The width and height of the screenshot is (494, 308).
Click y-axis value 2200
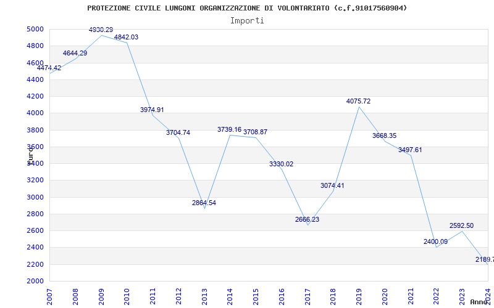[35, 264]
